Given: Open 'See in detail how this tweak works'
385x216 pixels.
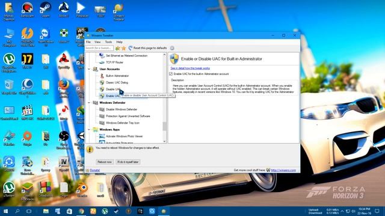Looking at the screenshot, I should (190, 68).
